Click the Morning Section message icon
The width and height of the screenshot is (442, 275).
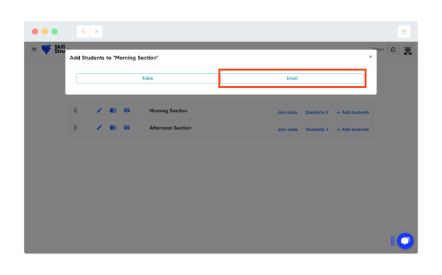tap(127, 111)
